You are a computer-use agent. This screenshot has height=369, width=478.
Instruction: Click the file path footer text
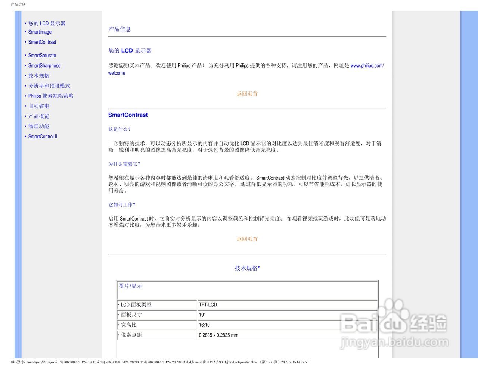pyautogui.click(x=160, y=362)
